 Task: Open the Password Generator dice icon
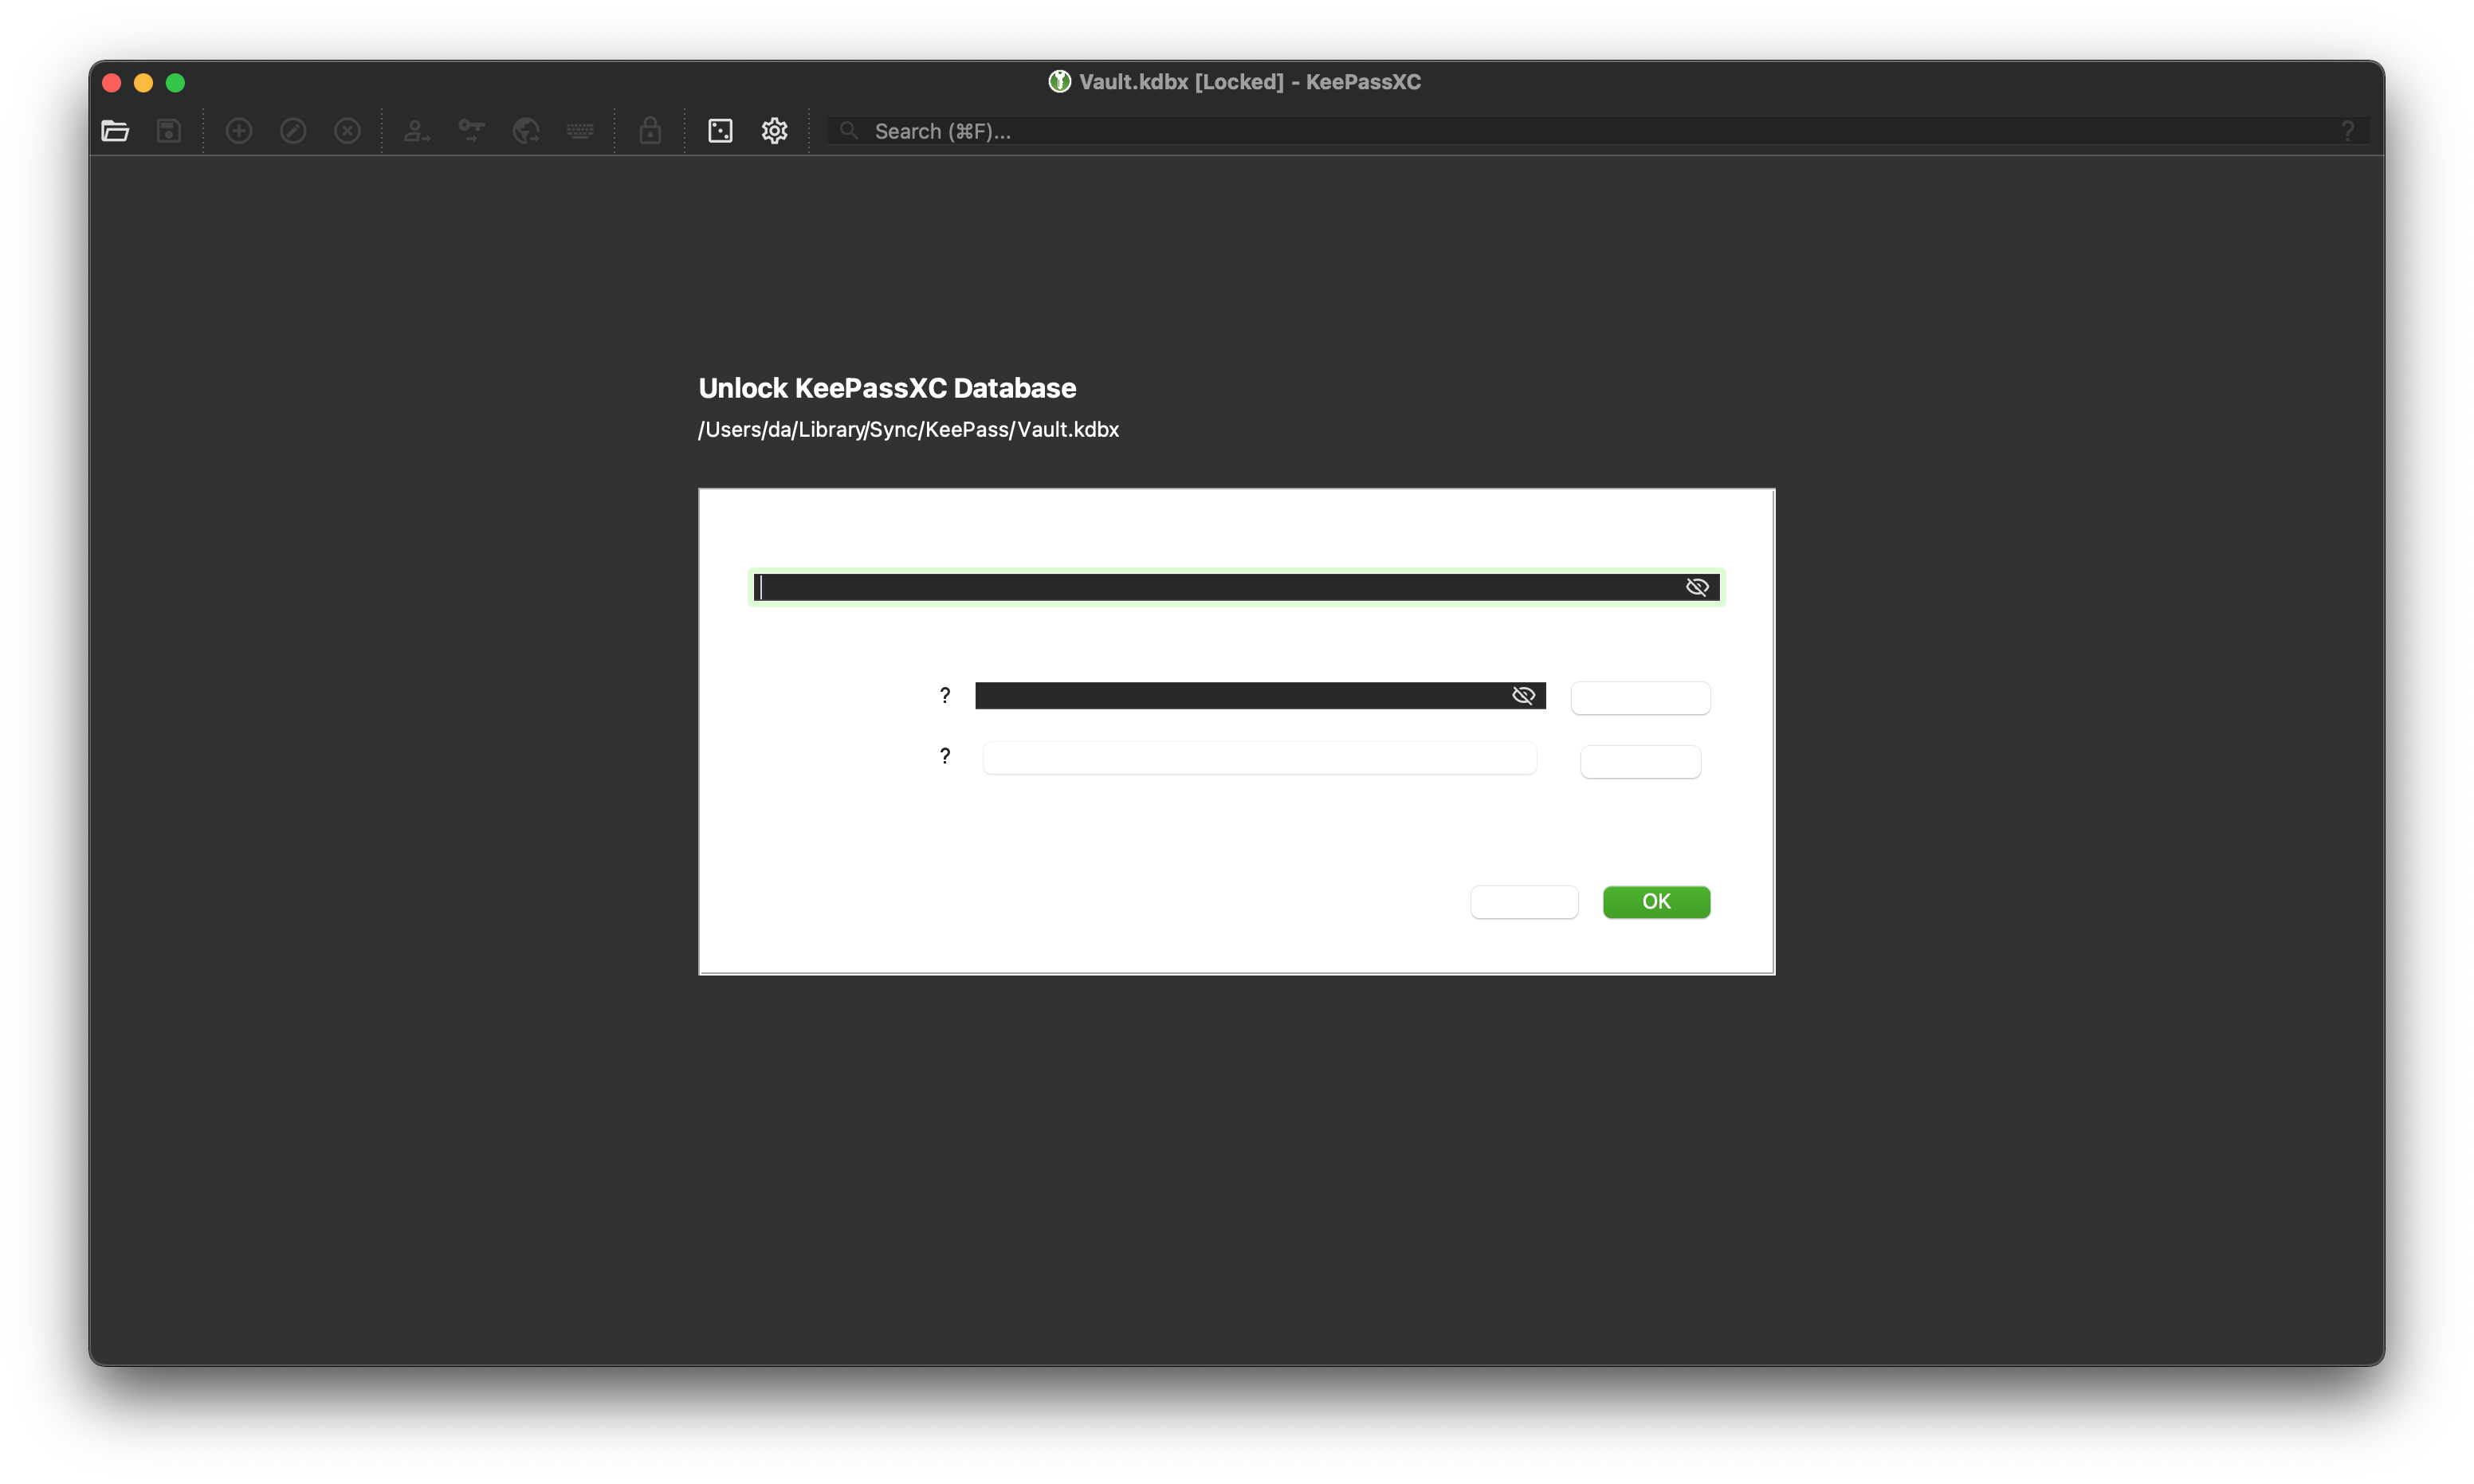coord(720,131)
